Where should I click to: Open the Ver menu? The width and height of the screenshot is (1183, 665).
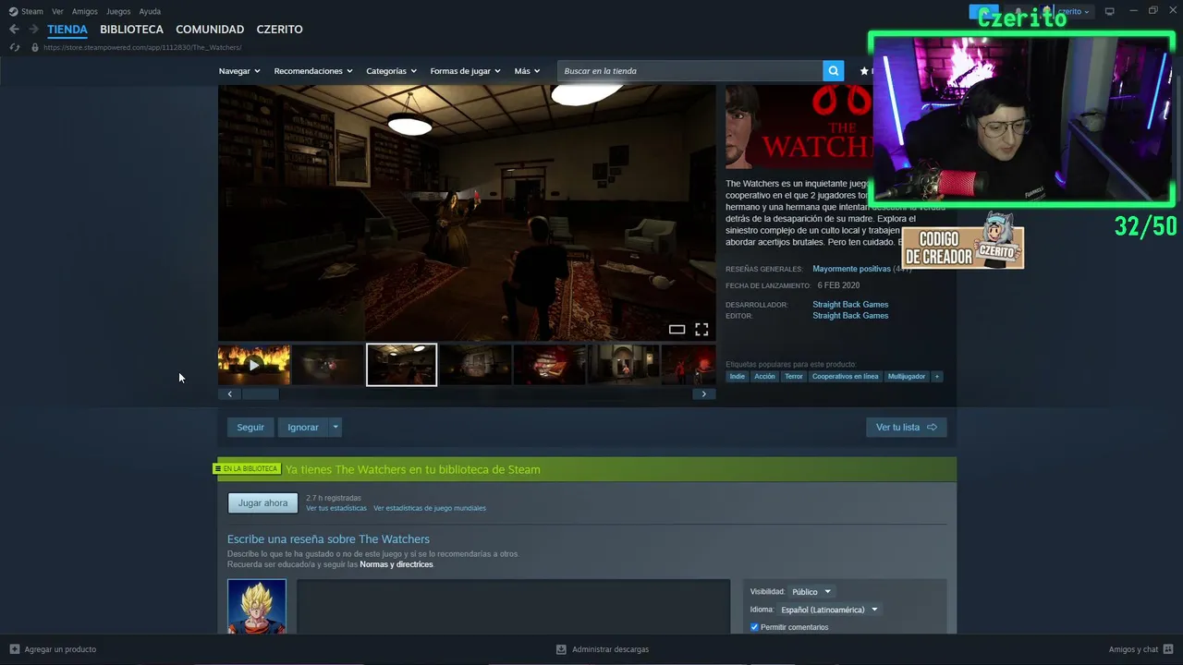pyautogui.click(x=57, y=11)
